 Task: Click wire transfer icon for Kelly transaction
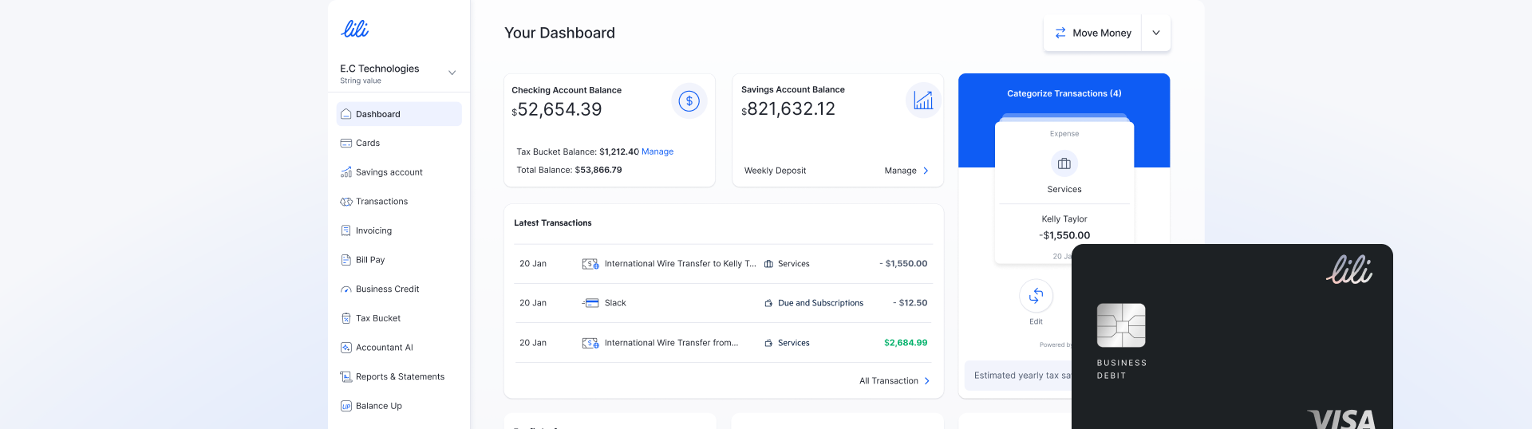[x=590, y=264]
